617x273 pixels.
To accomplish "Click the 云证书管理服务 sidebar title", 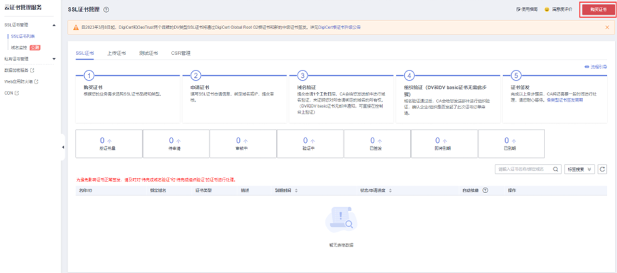I will (23, 8).
